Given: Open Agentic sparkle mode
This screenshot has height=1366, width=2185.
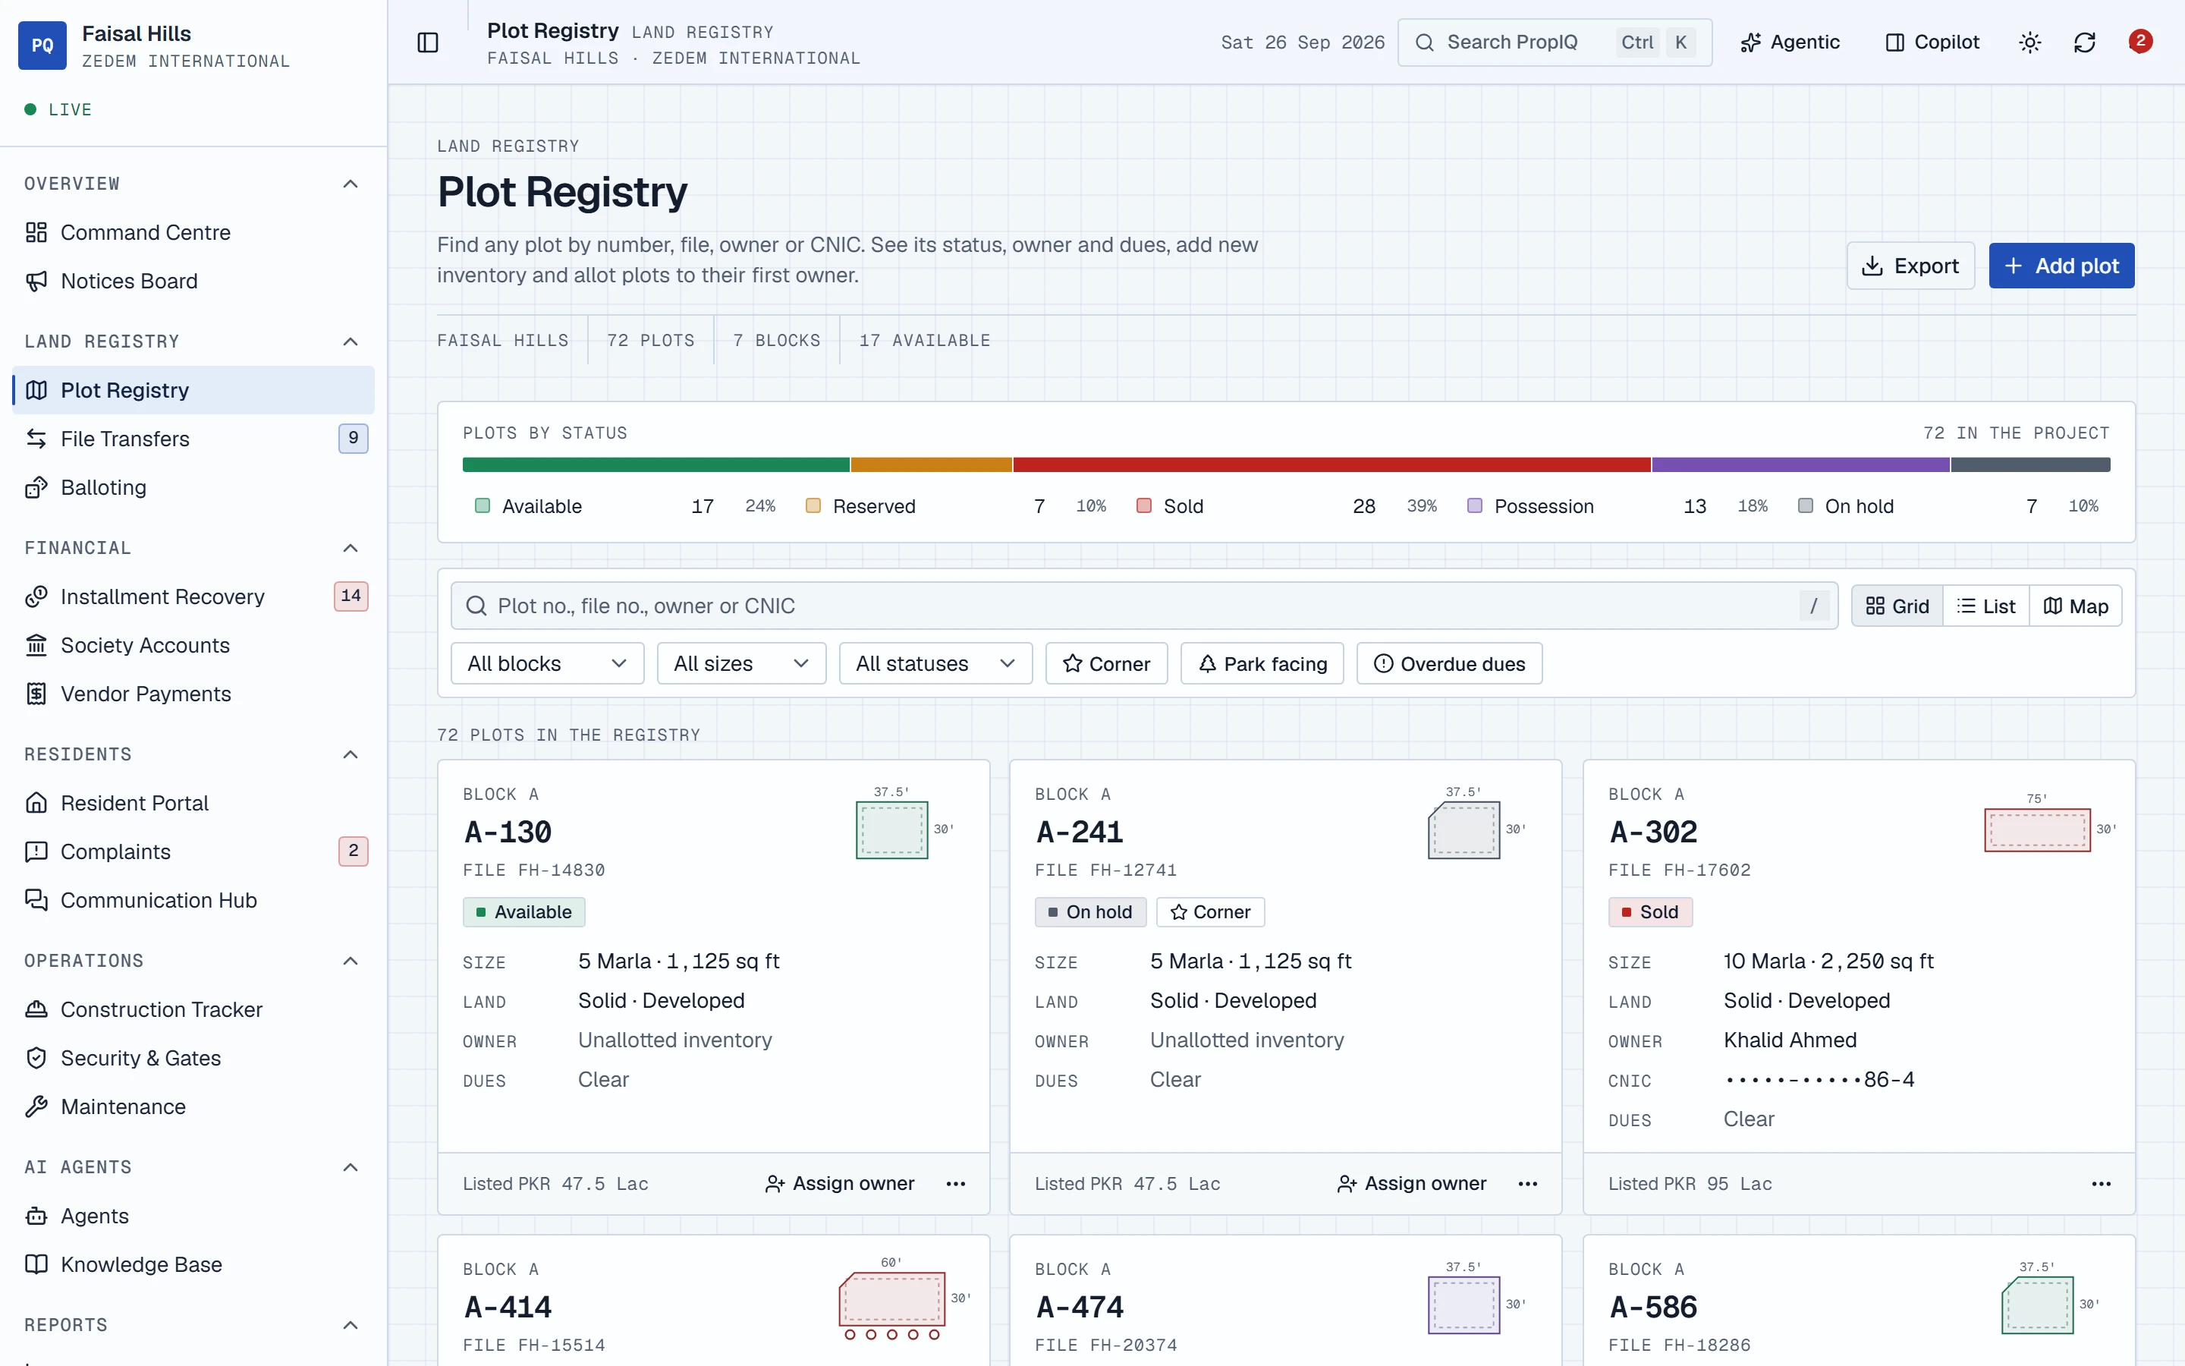Looking at the screenshot, I should pyautogui.click(x=1790, y=42).
